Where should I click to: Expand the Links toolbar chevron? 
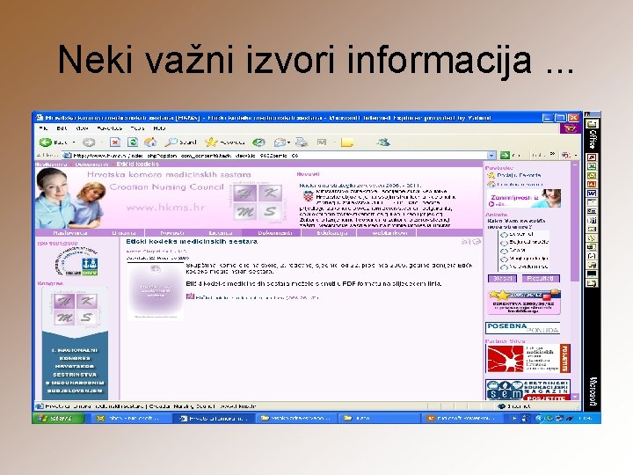coord(553,155)
